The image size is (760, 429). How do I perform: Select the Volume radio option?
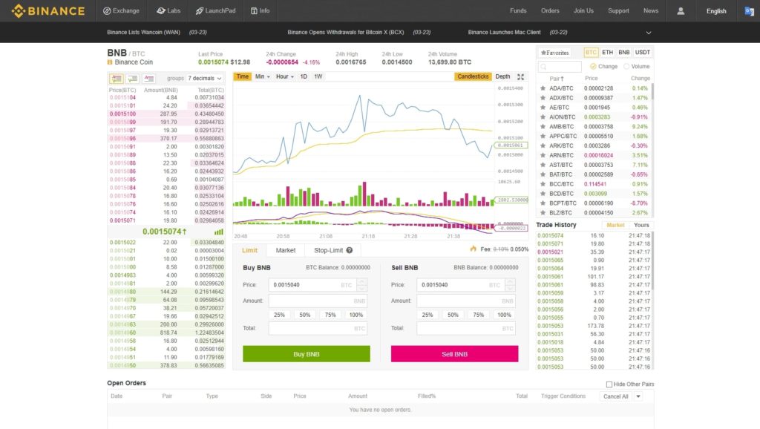pyautogui.click(x=626, y=66)
